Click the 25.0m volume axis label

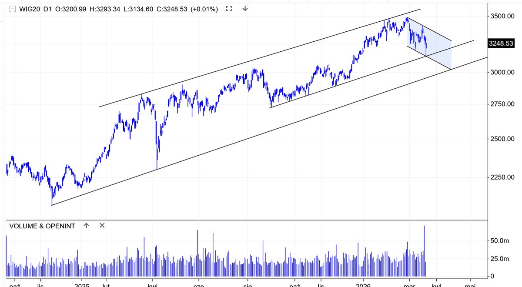tap(499, 259)
